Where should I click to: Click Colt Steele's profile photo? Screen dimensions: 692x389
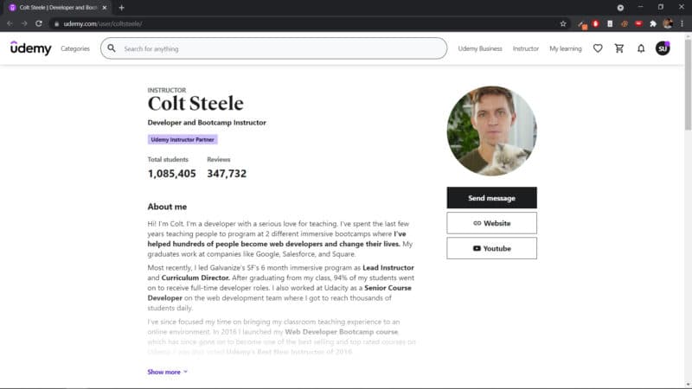tap(491, 131)
